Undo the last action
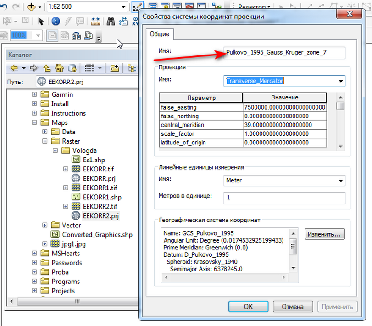The width and height of the screenshot is (372, 326). pos(4,6)
